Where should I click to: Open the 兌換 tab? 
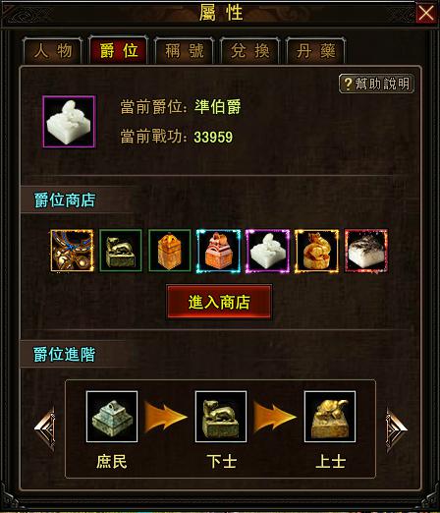(x=249, y=51)
